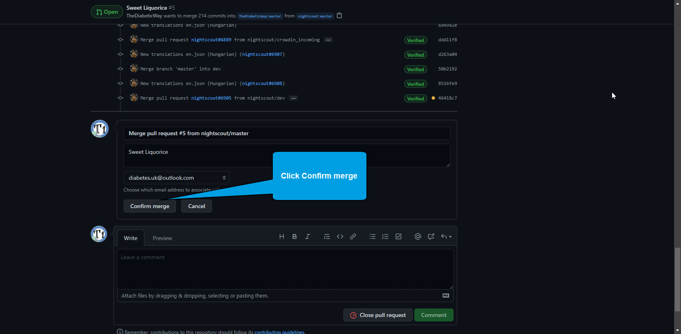681x334 pixels.
Task: Add a task list checkbox item
Action: tap(398, 236)
